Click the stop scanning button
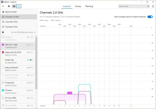Viewport: 156px width, 109px height. click(x=9, y=6)
